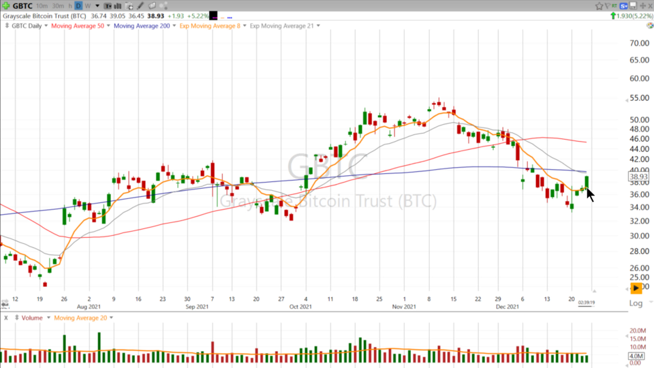The image size is (654, 368).
Task: Open the GBTC Daily dropdown
Action: pyautogui.click(x=46, y=26)
